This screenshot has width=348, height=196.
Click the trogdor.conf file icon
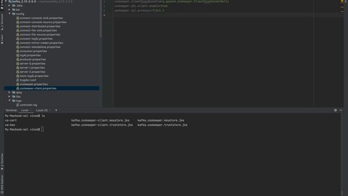(17, 80)
